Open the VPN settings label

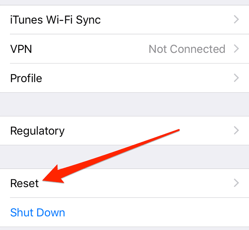pos(21,49)
